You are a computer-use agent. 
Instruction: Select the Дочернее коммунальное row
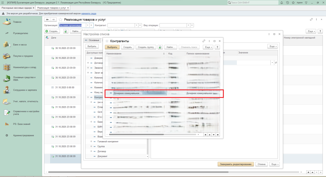[x=140, y=93]
